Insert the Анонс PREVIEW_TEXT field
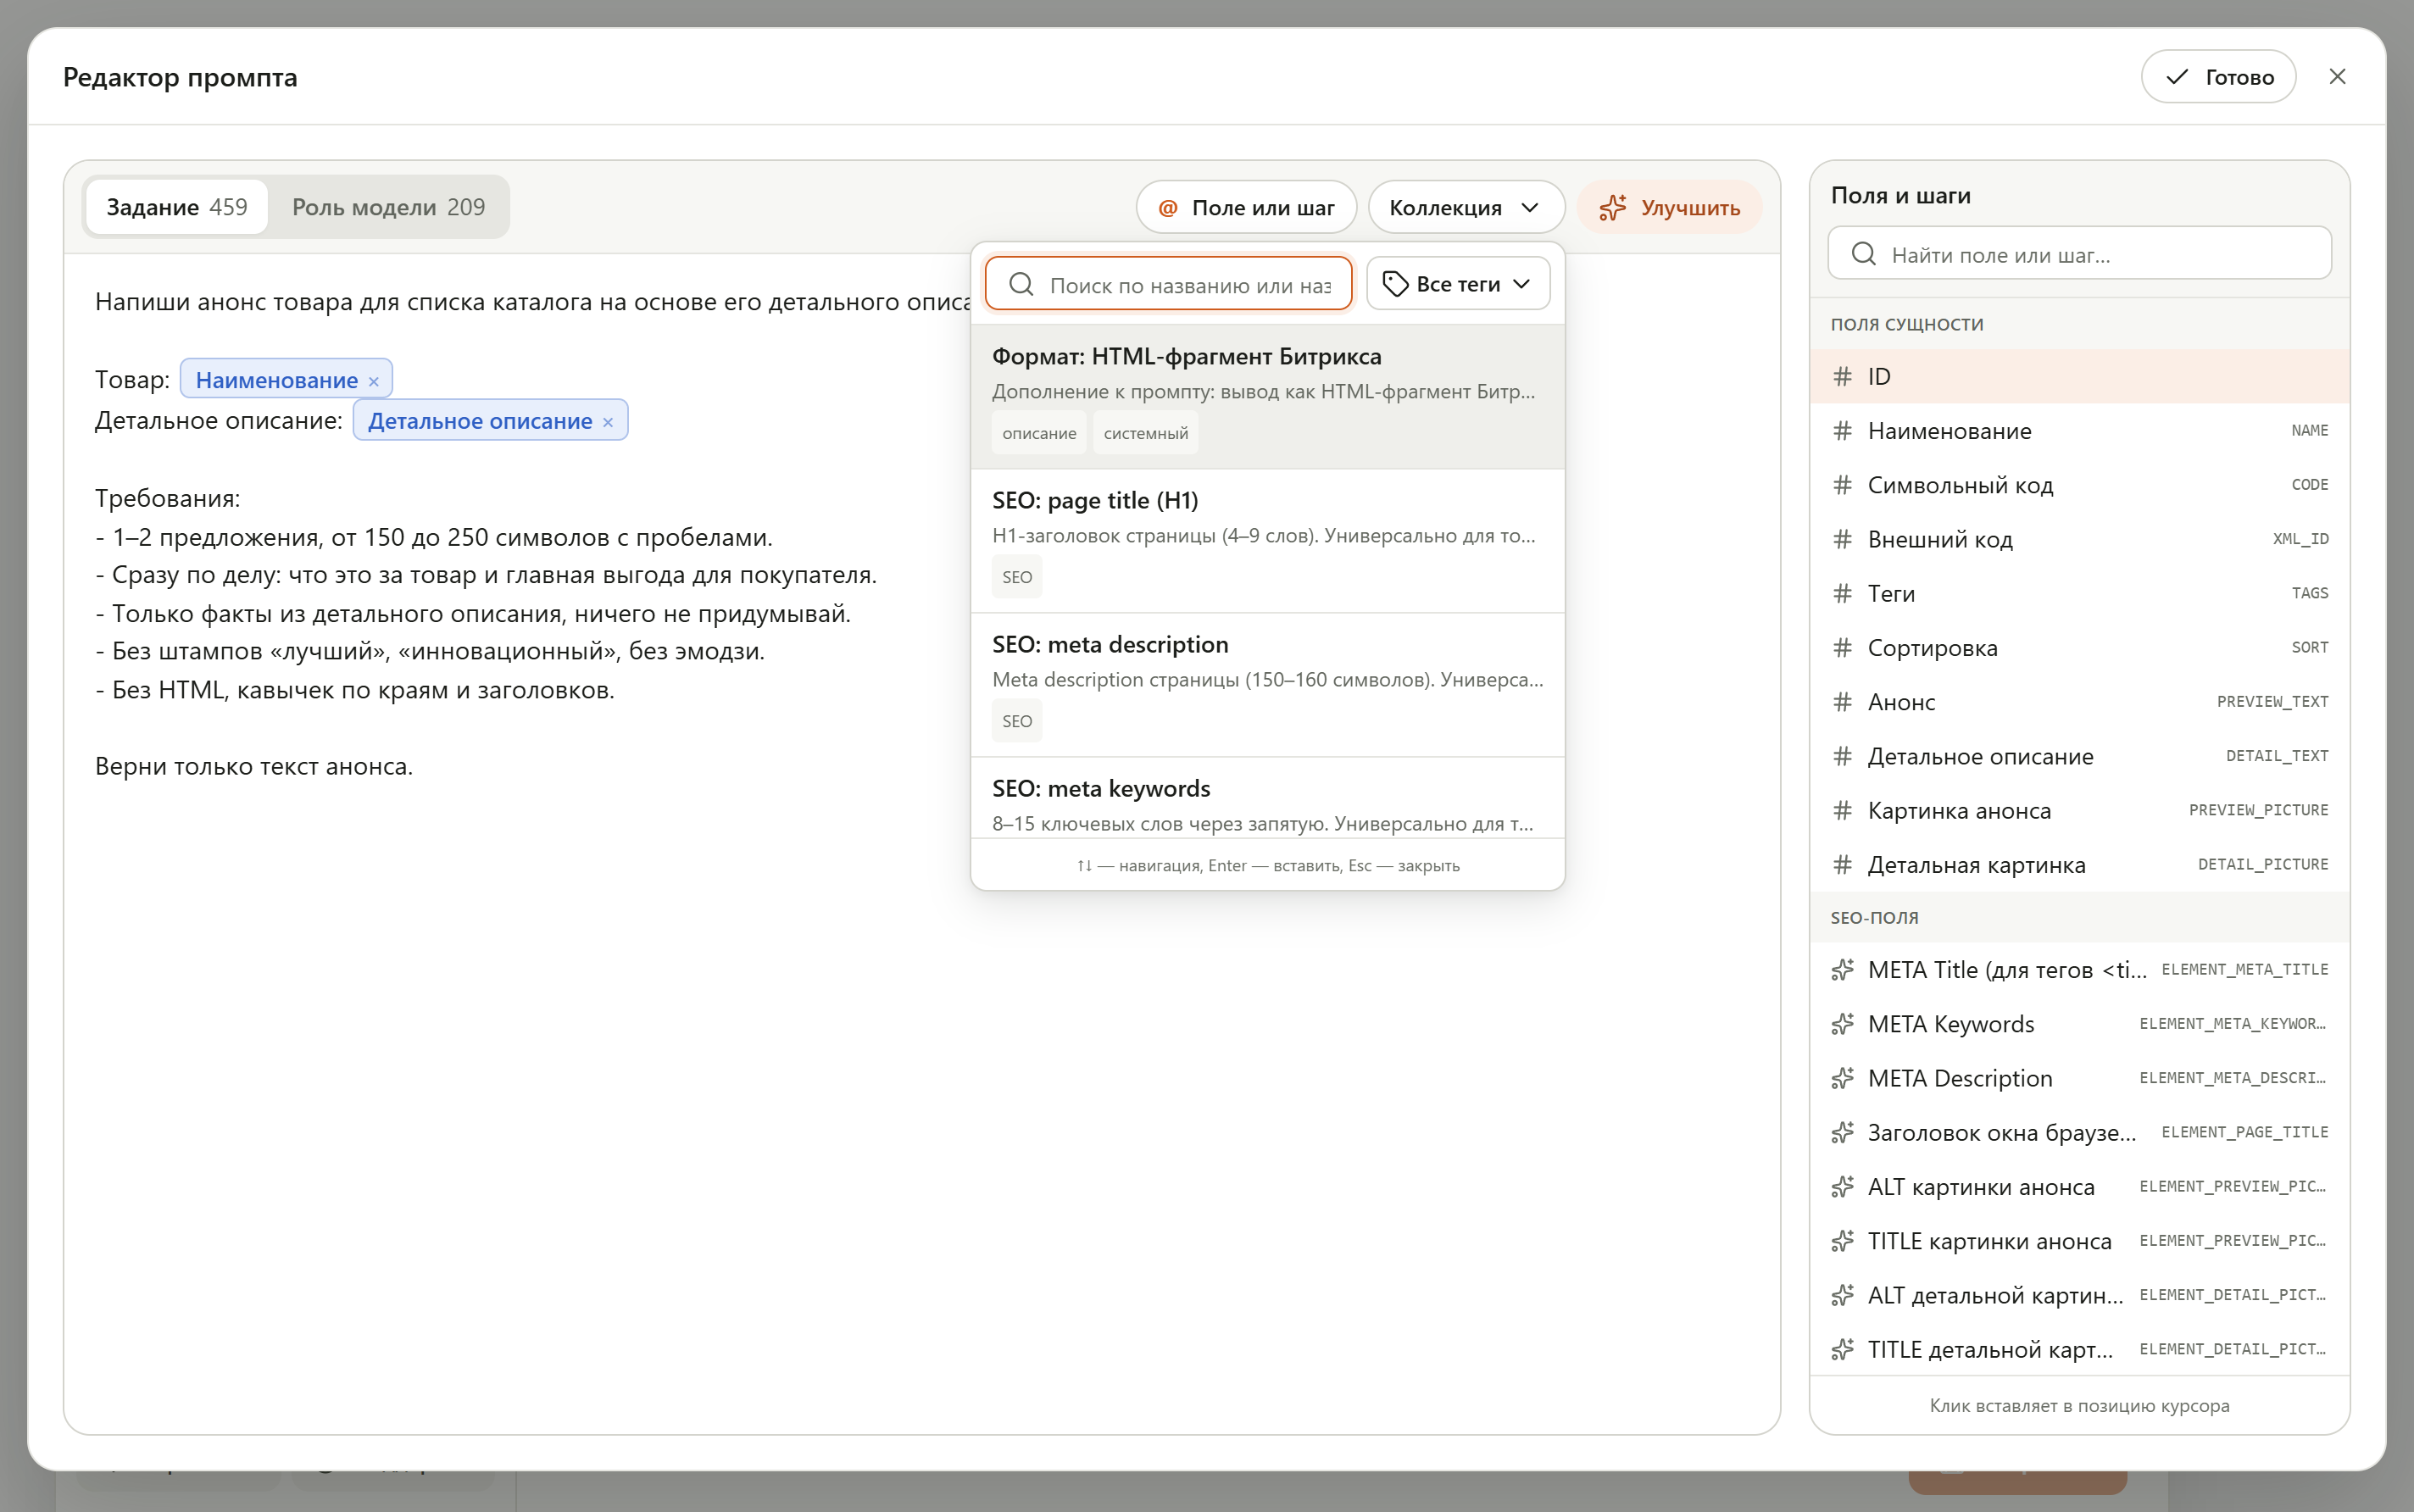 point(2079,702)
